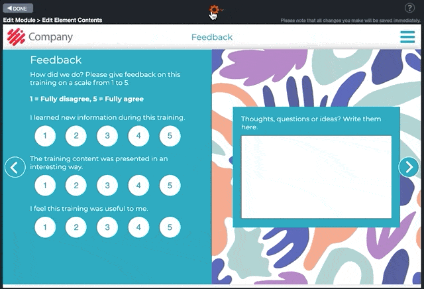
Task: Click 'I feel this training was useful' text
Action: click(89, 209)
